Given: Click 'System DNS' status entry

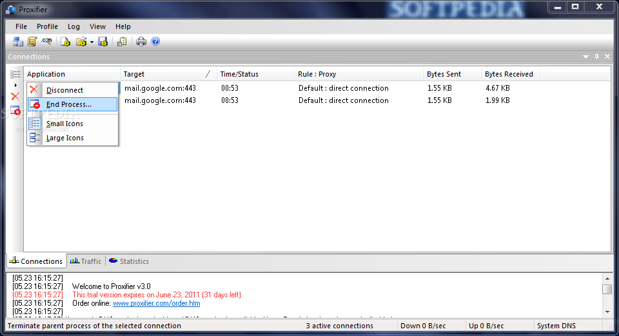Looking at the screenshot, I should 556,326.
